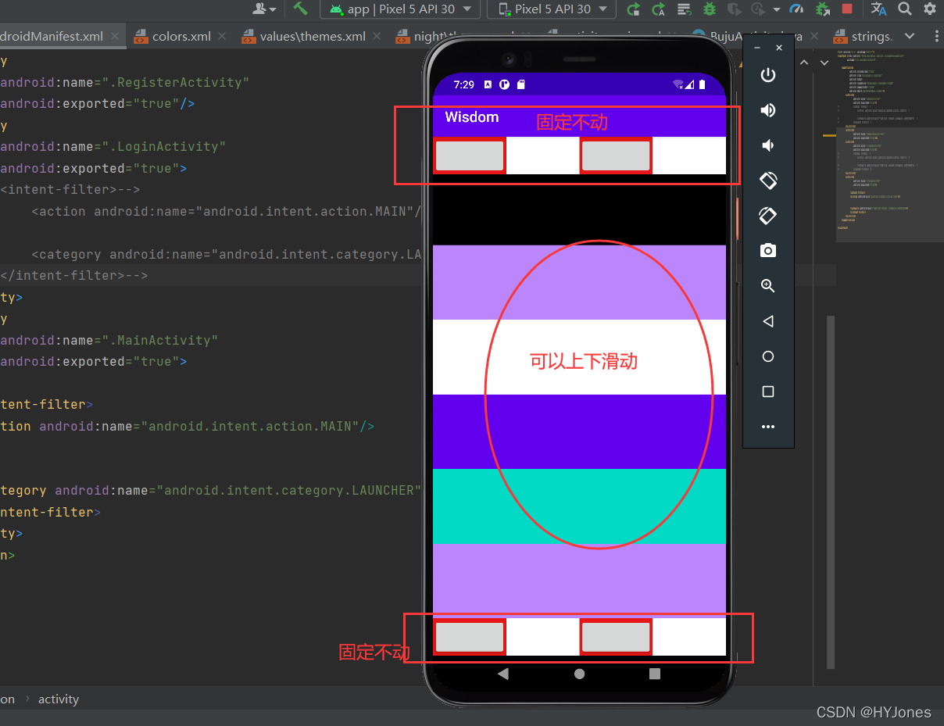Click emulator Take Screenshot camera icon
This screenshot has height=726, width=944.
tap(768, 251)
